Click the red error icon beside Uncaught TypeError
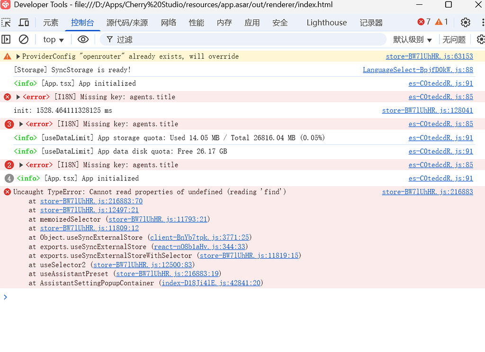Screen dimensions: 485x352 tap(8, 192)
